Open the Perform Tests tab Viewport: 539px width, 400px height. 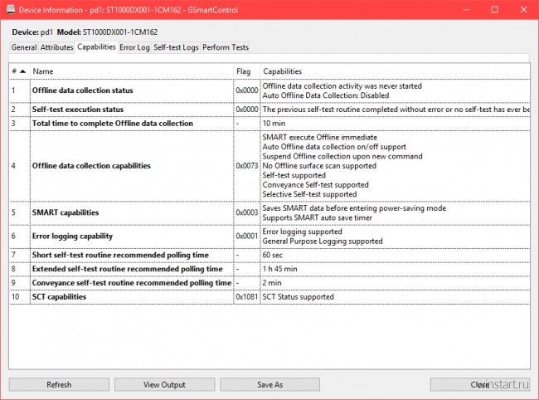point(225,47)
